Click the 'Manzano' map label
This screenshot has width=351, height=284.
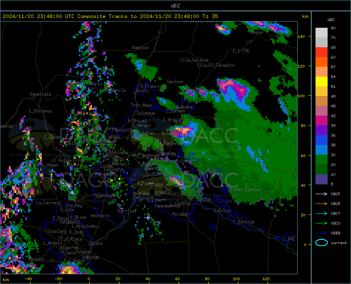point(36,259)
